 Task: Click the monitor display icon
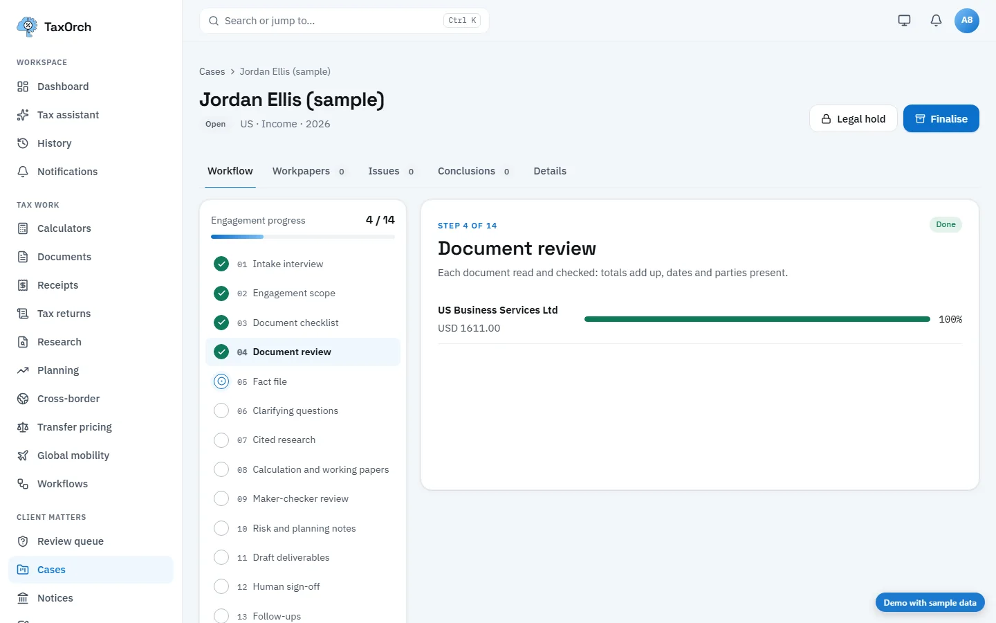[x=904, y=21]
